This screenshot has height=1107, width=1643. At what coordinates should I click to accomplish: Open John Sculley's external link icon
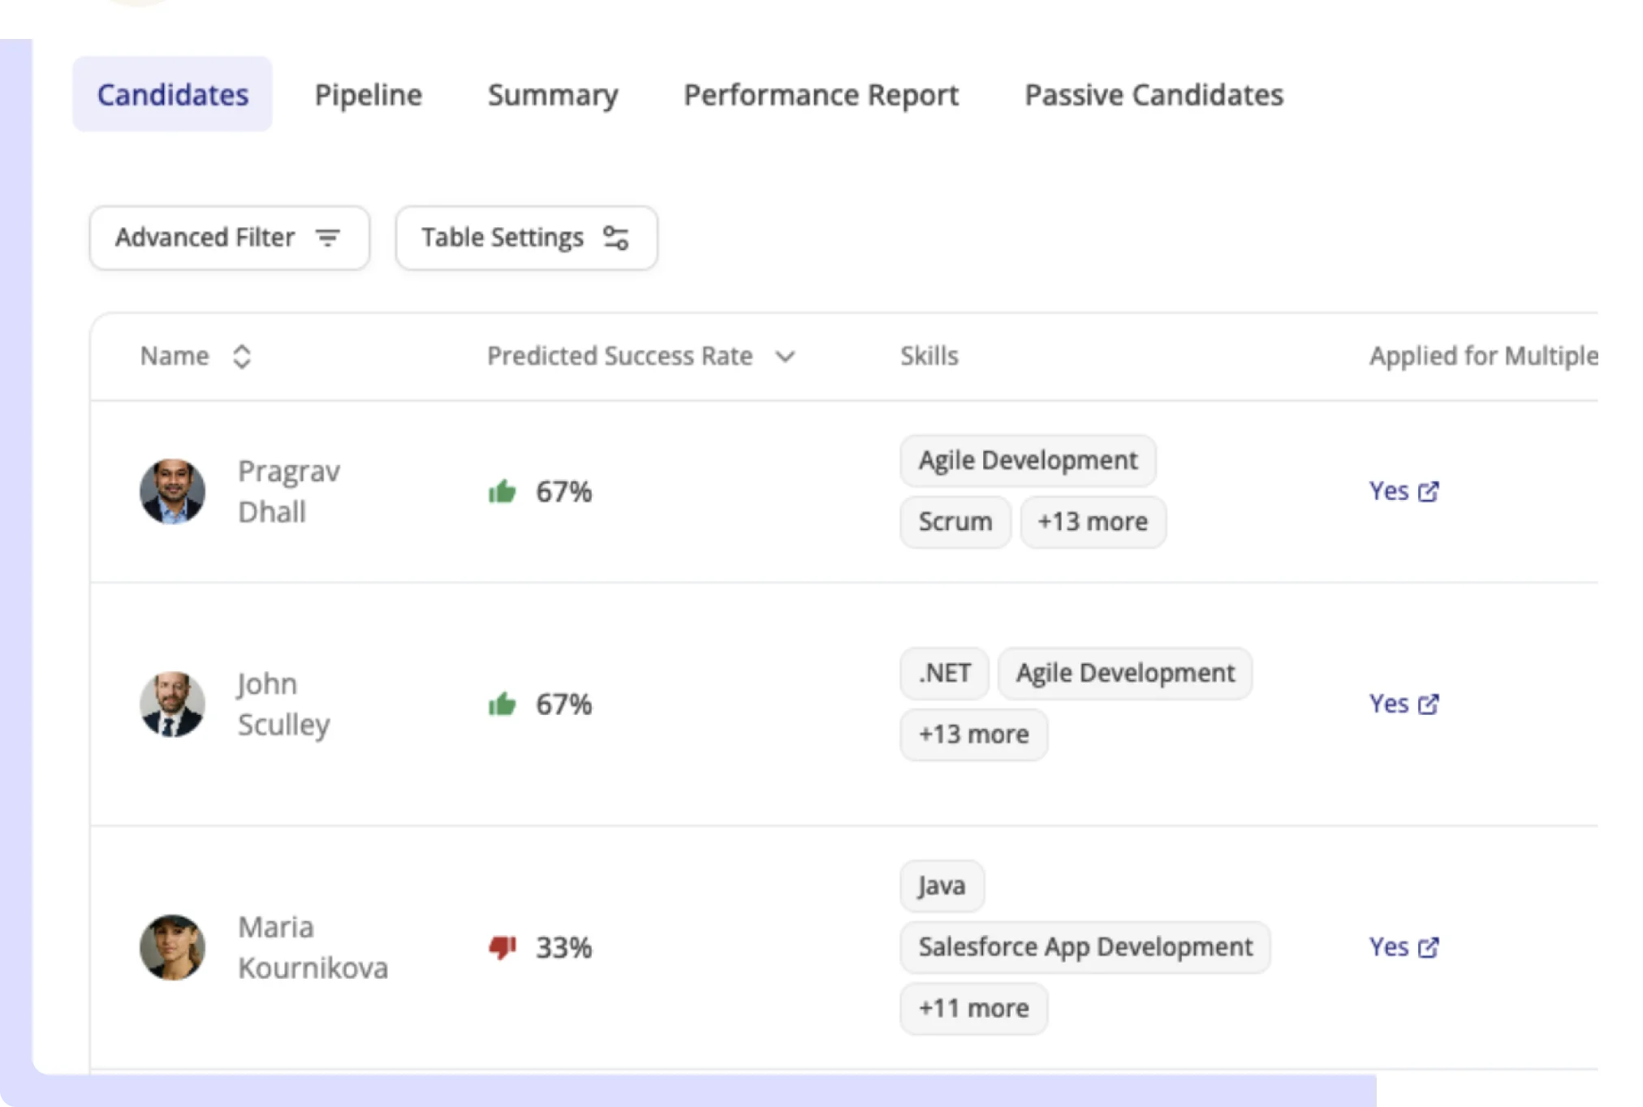[1429, 704]
